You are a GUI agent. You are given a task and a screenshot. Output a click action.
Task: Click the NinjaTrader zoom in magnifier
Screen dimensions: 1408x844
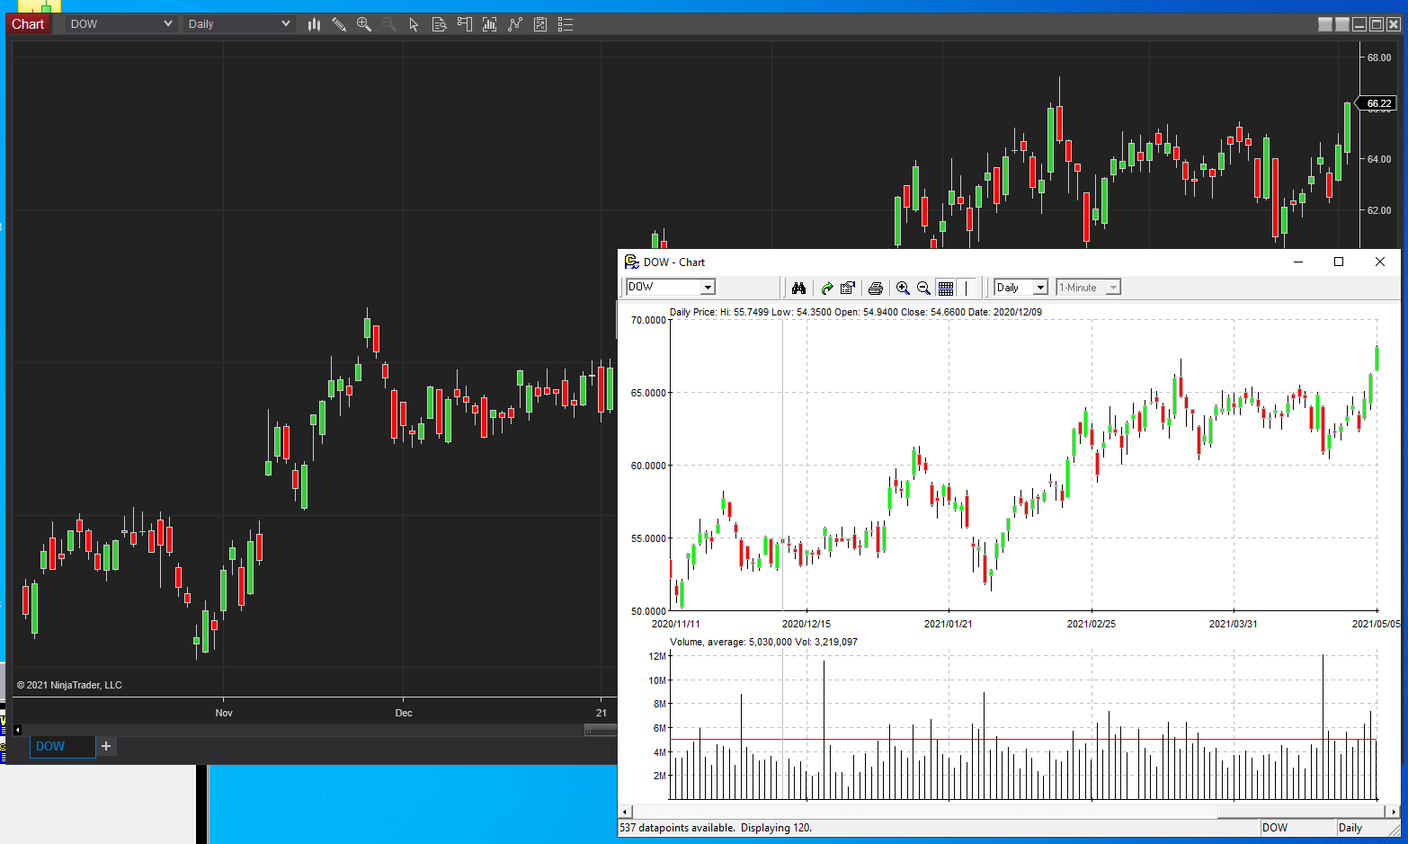point(364,24)
